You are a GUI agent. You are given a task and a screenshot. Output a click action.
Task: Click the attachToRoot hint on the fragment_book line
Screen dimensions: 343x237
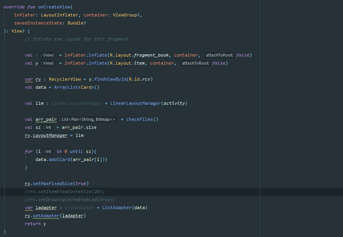(220, 55)
